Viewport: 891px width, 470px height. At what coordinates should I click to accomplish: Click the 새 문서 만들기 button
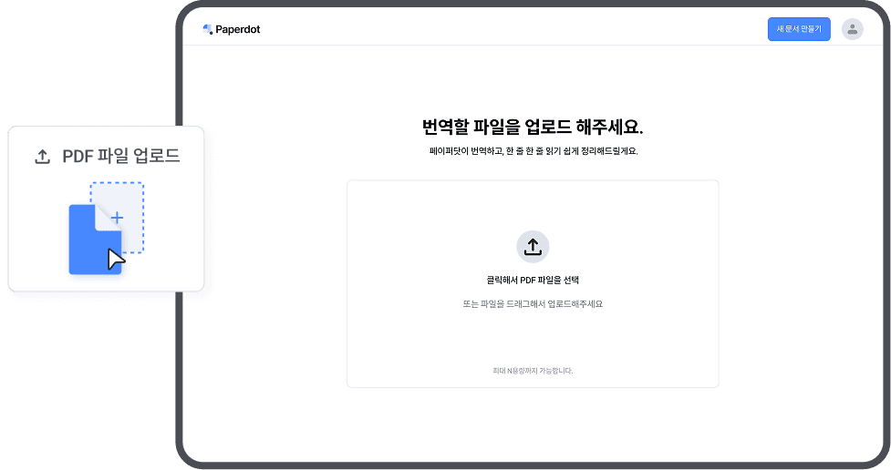799,29
